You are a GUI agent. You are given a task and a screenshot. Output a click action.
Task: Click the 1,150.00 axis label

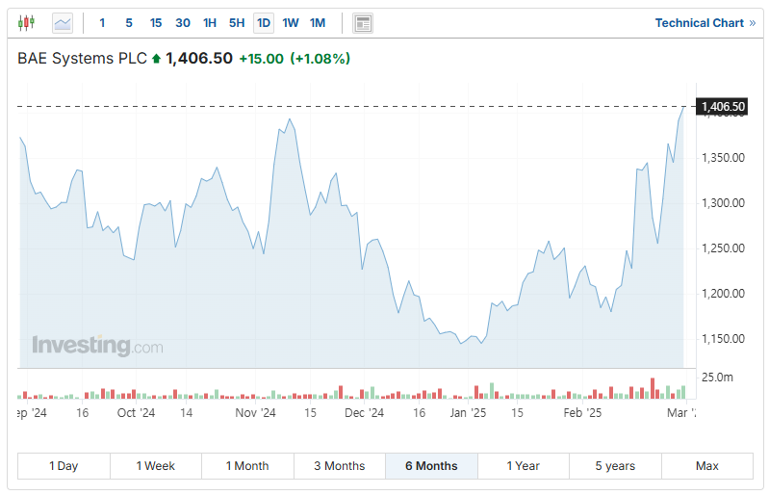(723, 338)
